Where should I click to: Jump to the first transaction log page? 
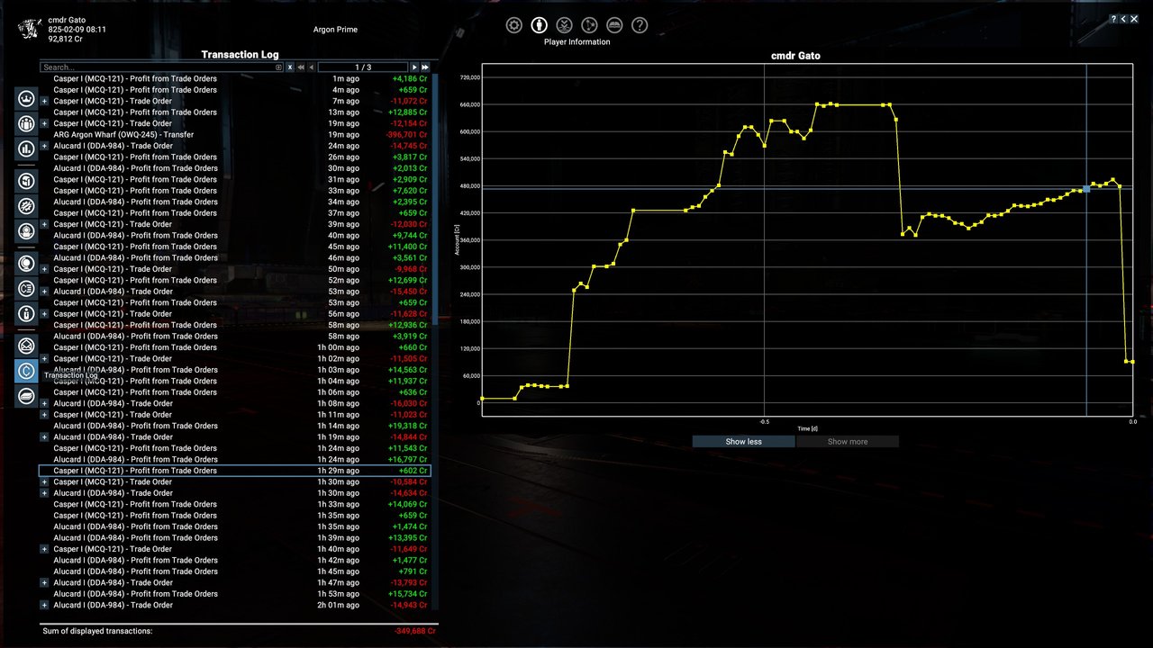click(301, 67)
